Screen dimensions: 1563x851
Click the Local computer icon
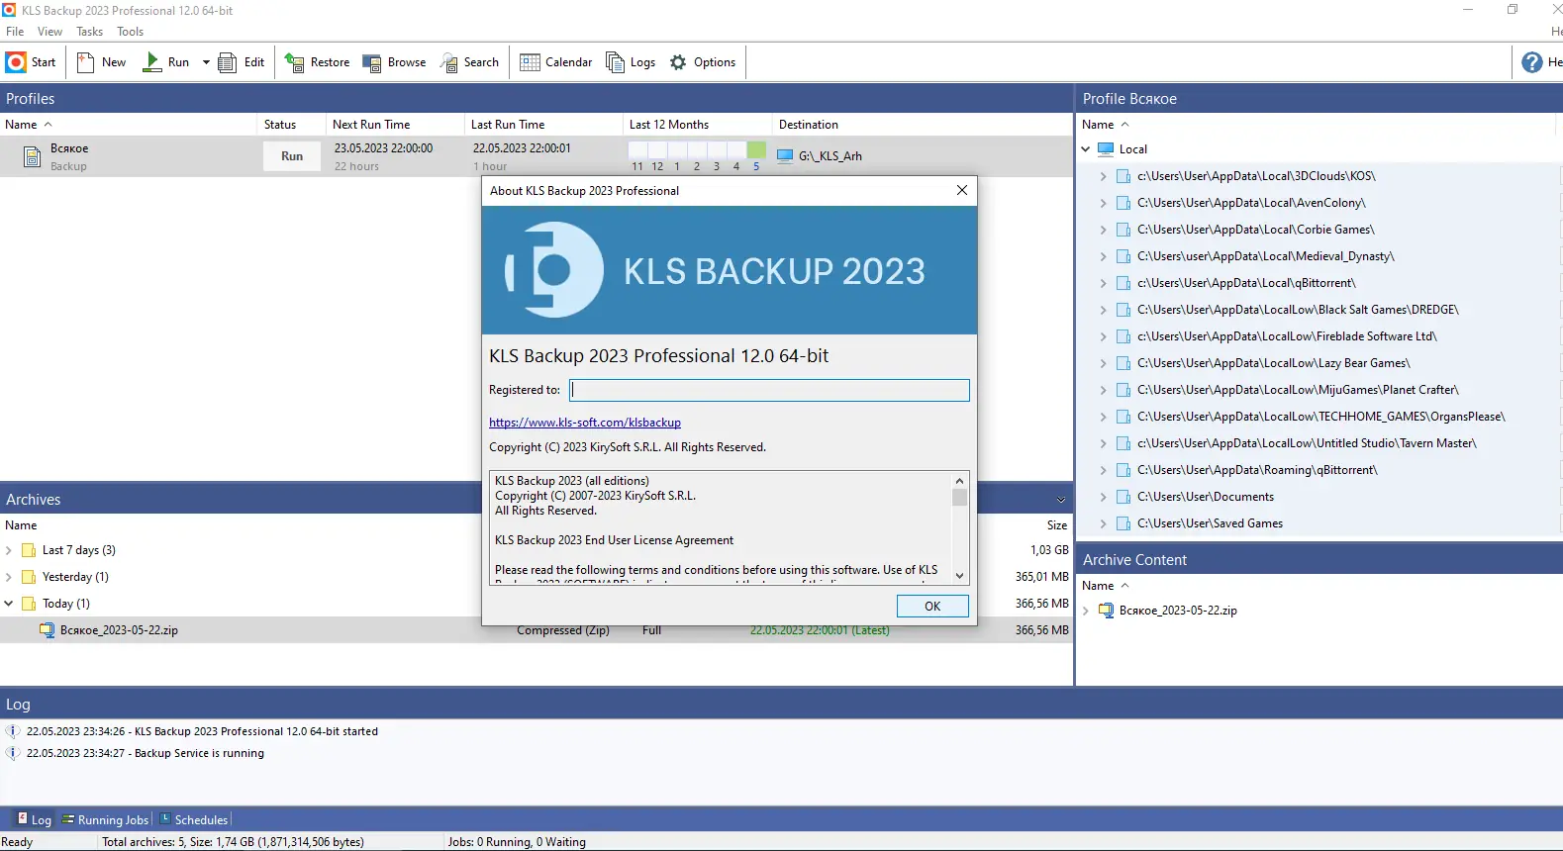(1106, 149)
